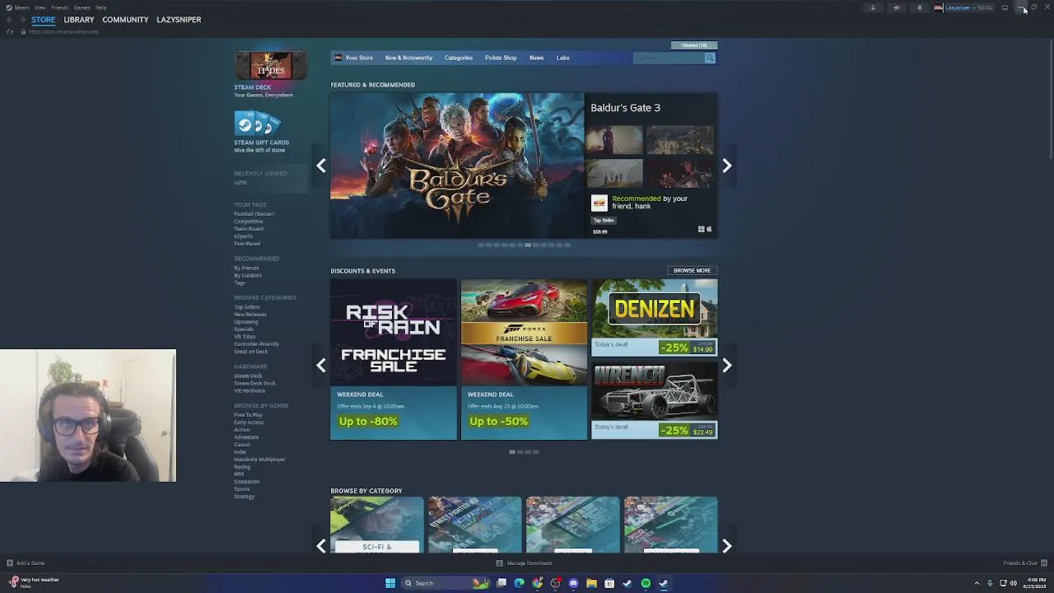1054x593 pixels.
Task: Open New Releases link
Action: coord(250,315)
